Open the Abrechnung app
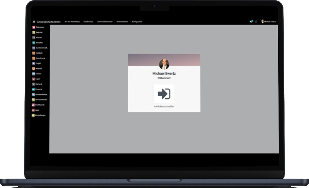The image size is (309, 188). 38,59
